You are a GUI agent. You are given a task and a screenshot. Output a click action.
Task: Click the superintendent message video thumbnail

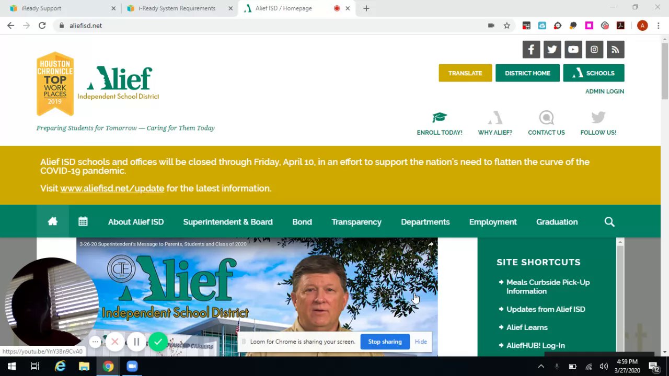click(257, 297)
